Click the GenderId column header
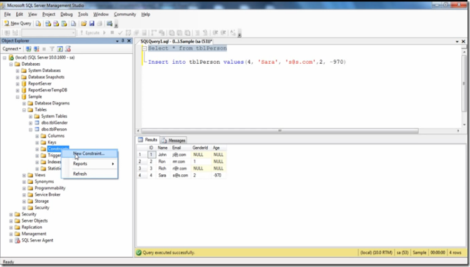 (200, 148)
